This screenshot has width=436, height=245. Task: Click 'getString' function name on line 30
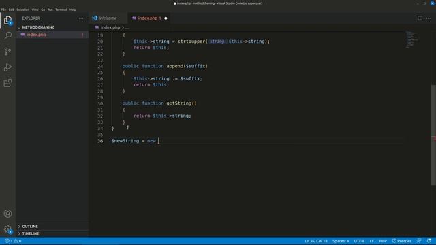point(178,103)
